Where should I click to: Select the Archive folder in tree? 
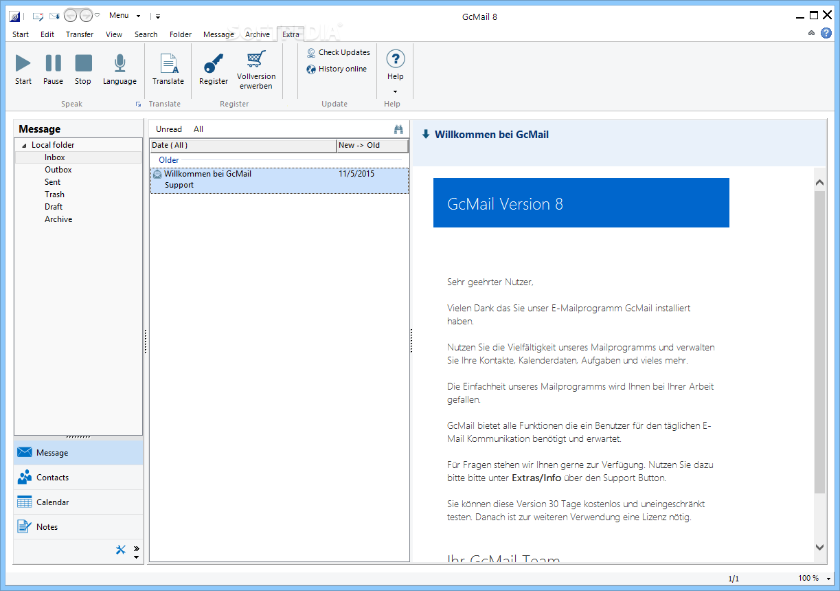pyautogui.click(x=58, y=219)
